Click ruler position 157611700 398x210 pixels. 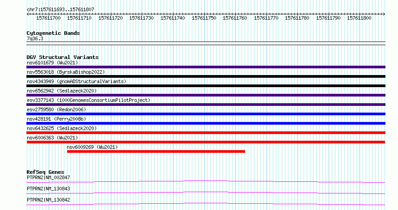tap(48, 18)
